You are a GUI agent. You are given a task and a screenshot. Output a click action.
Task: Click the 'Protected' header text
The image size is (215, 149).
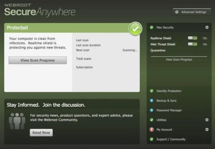tap(17, 28)
